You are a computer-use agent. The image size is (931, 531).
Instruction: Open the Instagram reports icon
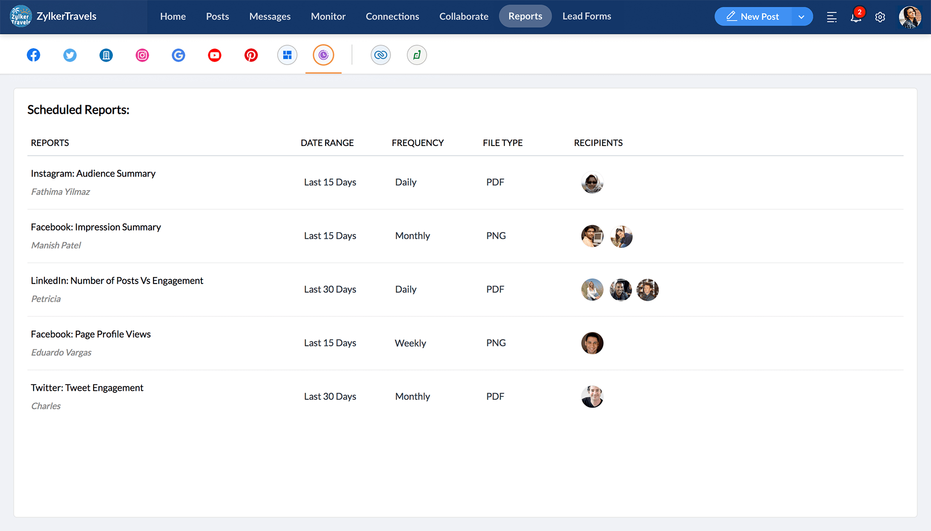click(142, 55)
